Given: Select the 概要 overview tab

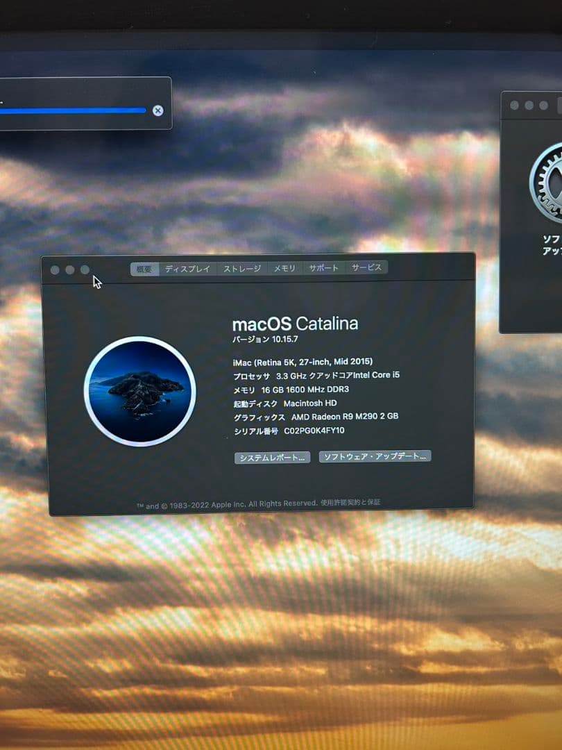Looking at the screenshot, I should pyautogui.click(x=144, y=269).
